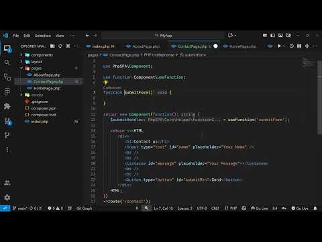
Task: Open the Accounts icon in activity bar
Action: 7,183
